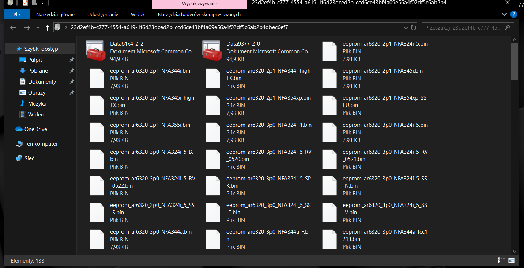This screenshot has height=268, width=524.
Task: Expand the address bar history dropdown
Action: pyautogui.click(x=406, y=28)
